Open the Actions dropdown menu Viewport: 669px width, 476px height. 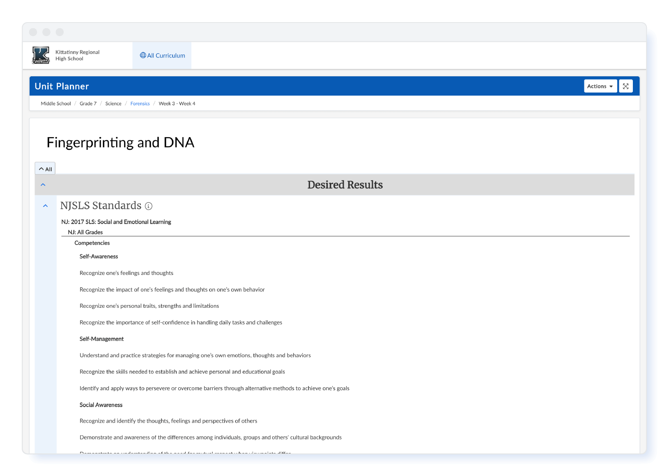click(600, 86)
